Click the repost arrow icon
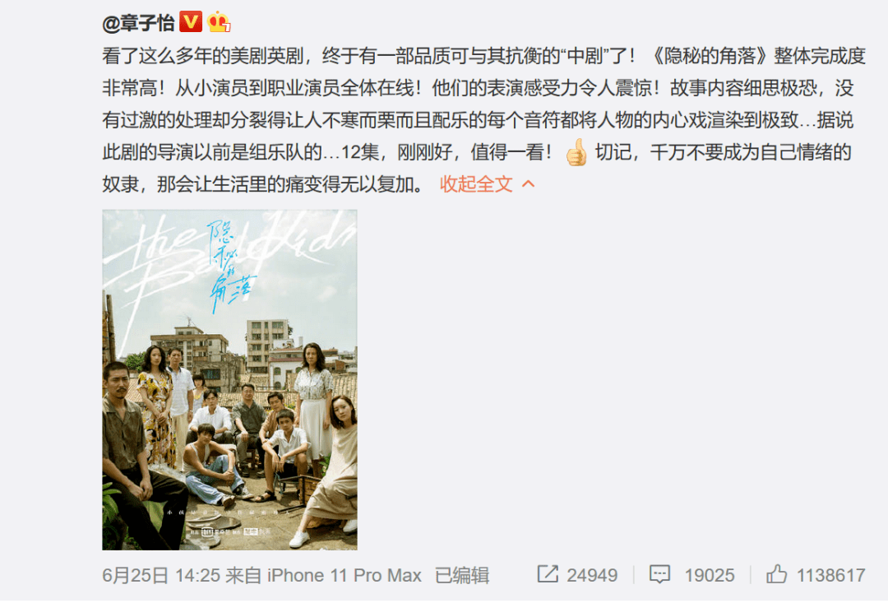This screenshot has width=888, height=603. pyautogui.click(x=548, y=574)
